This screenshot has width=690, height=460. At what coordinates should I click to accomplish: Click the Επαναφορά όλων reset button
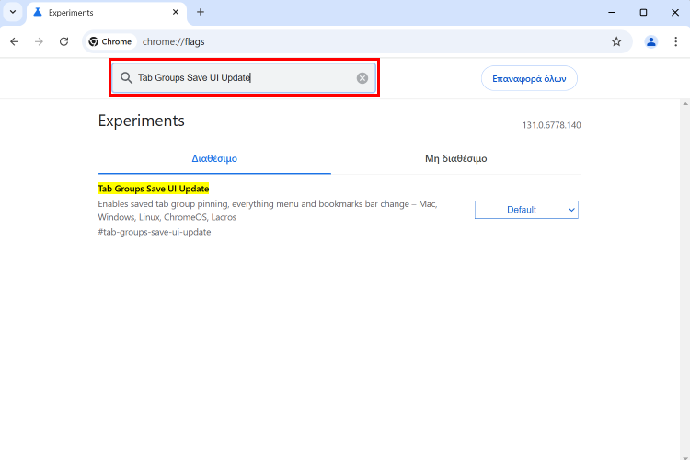tap(529, 79)
